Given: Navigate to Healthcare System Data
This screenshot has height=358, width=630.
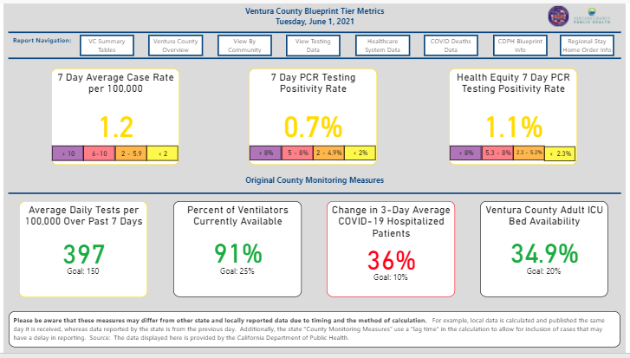Looking at the screenshot, I should [382, 45].
